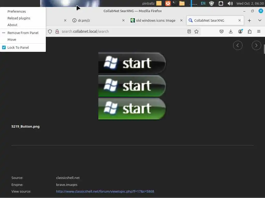Screen dimensions: 265x198
Task: Close the leftmost partially hidden tab
Action: tap(65, 21)
